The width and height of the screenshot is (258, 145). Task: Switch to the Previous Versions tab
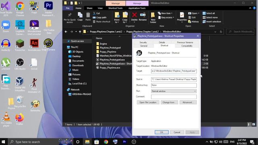[x=185, y=42]
